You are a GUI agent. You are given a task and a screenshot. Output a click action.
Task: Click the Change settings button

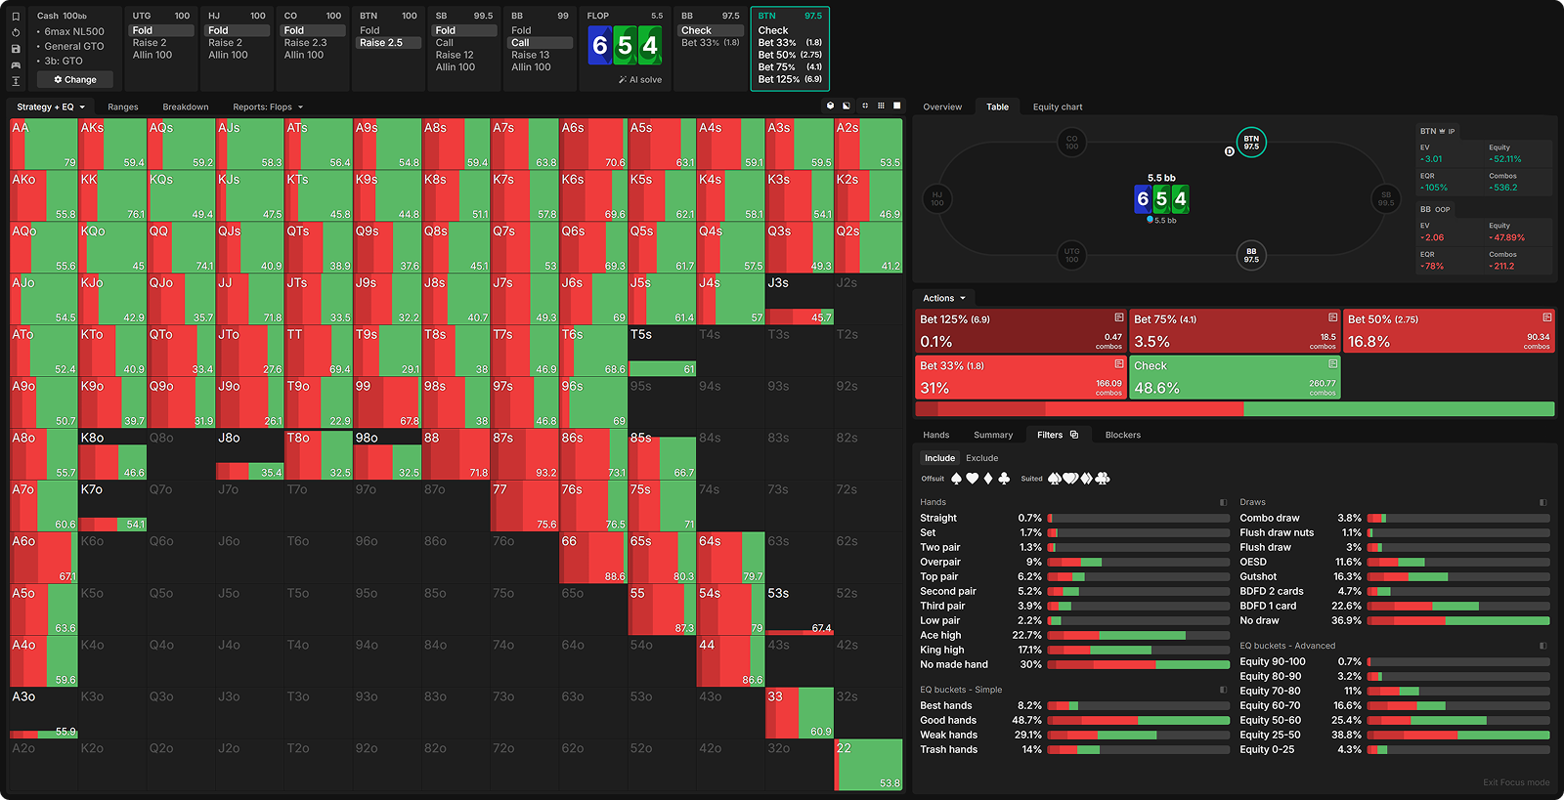pos(75,80)
